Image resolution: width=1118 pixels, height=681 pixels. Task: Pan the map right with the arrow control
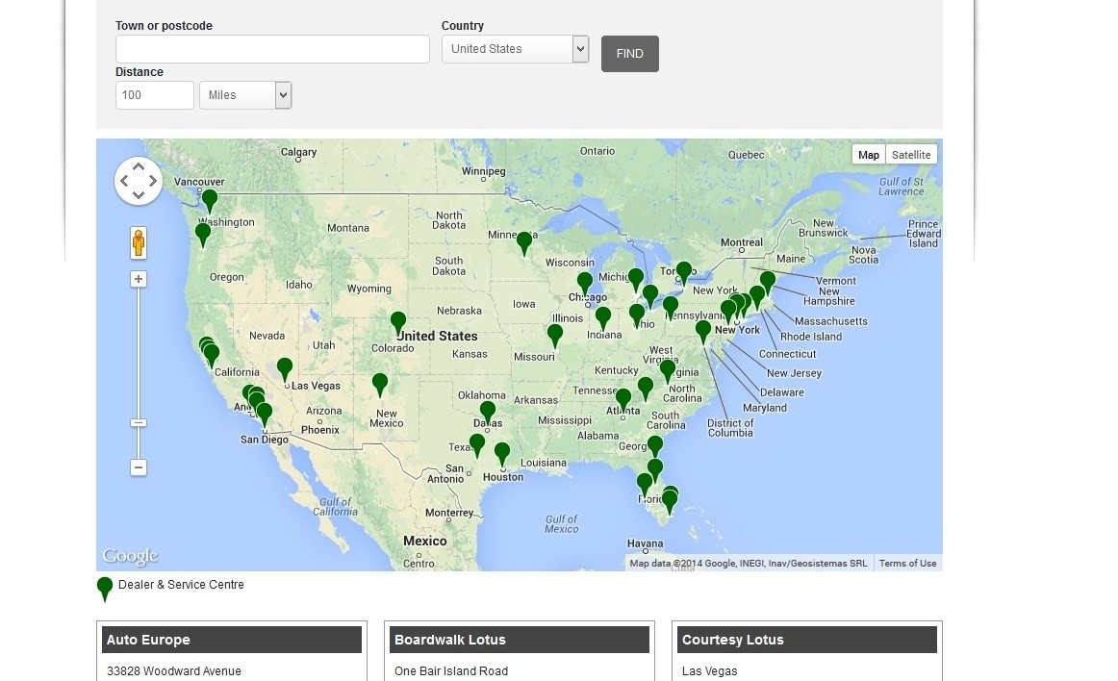153,181
